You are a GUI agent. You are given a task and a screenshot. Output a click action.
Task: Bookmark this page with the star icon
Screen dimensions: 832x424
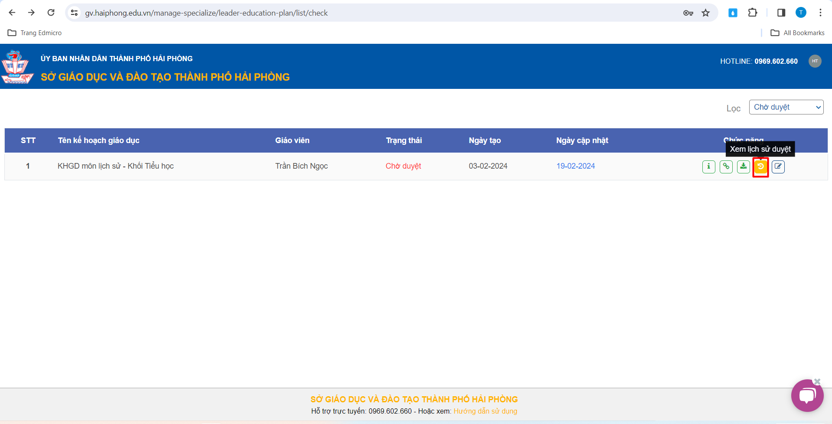[x=705, y=13]
